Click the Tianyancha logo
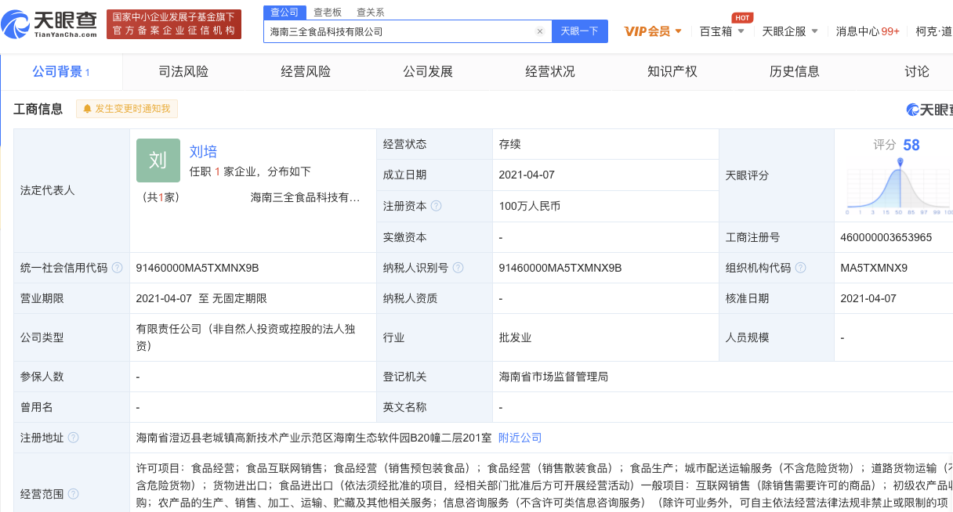This screenshot has width=953, height=512. (49, 22)
